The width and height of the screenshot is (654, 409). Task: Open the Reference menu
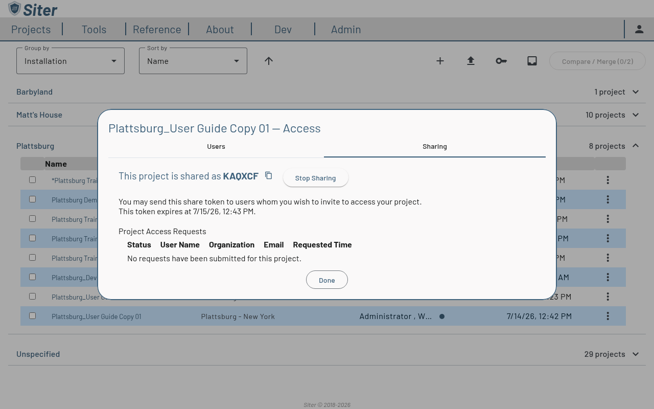tap(157, 30)
